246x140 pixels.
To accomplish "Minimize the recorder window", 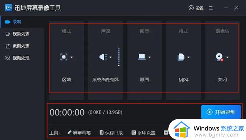I will [226, 8].
